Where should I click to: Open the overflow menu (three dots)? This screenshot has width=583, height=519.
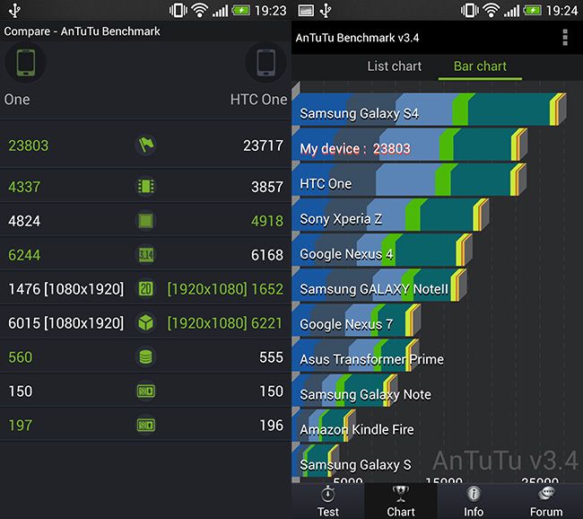565,38
